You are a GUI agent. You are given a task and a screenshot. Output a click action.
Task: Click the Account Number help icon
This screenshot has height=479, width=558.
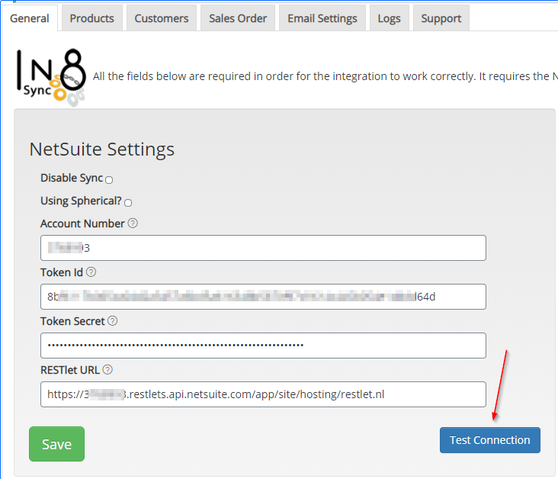(x=133, y=223)
